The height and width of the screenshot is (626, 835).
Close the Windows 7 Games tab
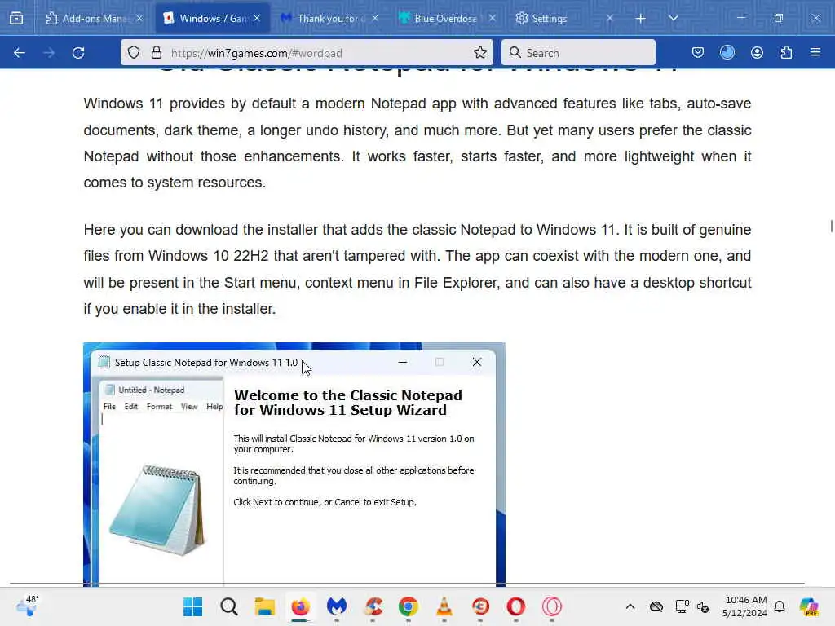coord(257,18)
